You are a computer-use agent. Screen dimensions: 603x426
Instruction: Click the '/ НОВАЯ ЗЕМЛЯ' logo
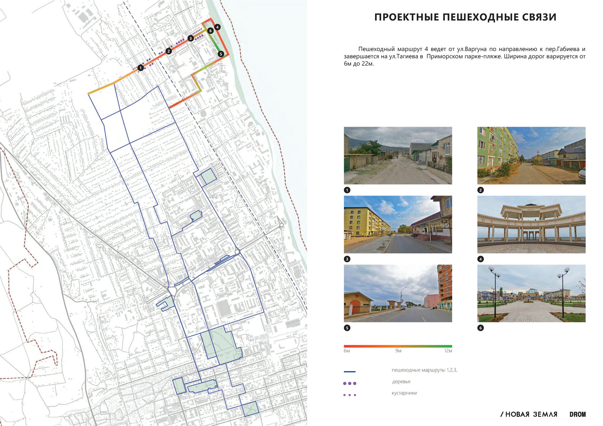pyautogui.click(x=529, y=415)
